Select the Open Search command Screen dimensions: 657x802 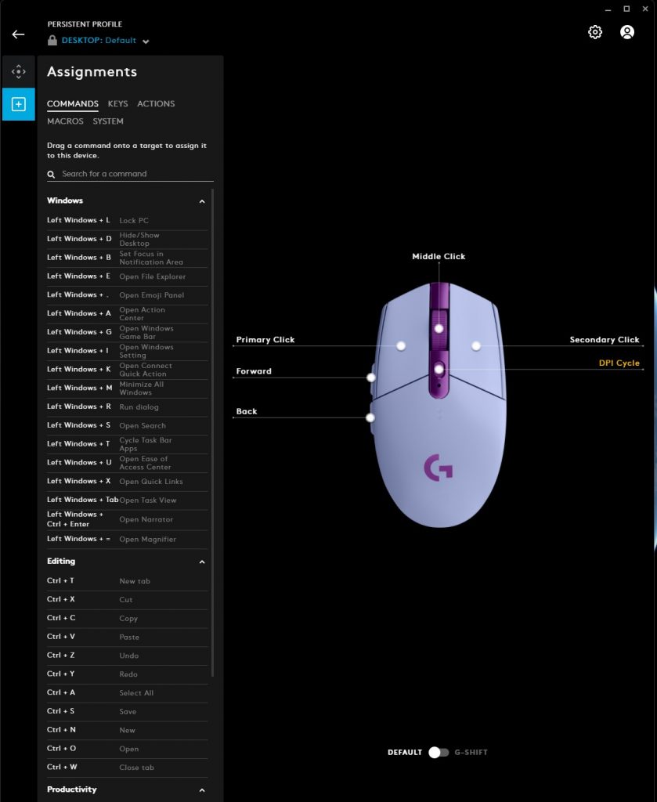[x=128, y=425]
